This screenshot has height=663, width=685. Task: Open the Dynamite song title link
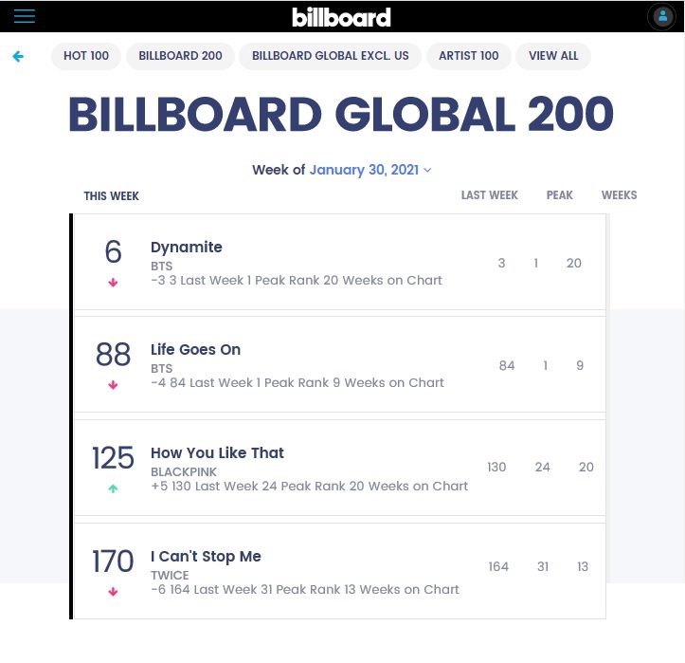point(187,248)
